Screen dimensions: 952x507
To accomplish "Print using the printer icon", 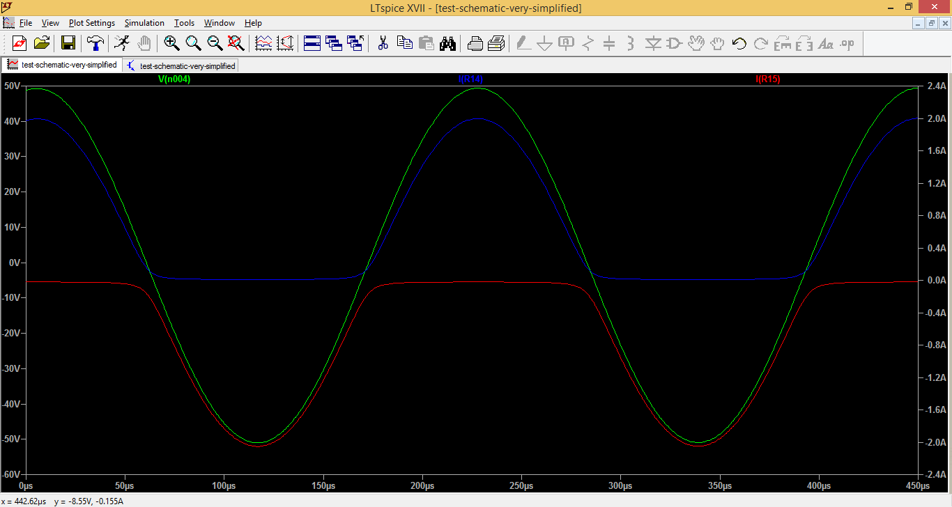I will point(475,43).
